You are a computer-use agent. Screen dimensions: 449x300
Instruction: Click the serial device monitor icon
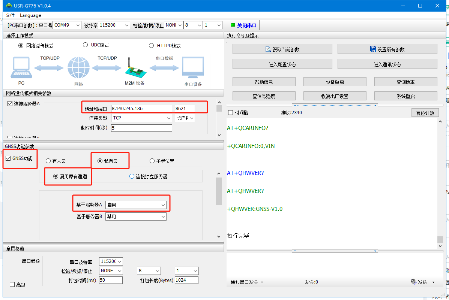pos(193,67)
